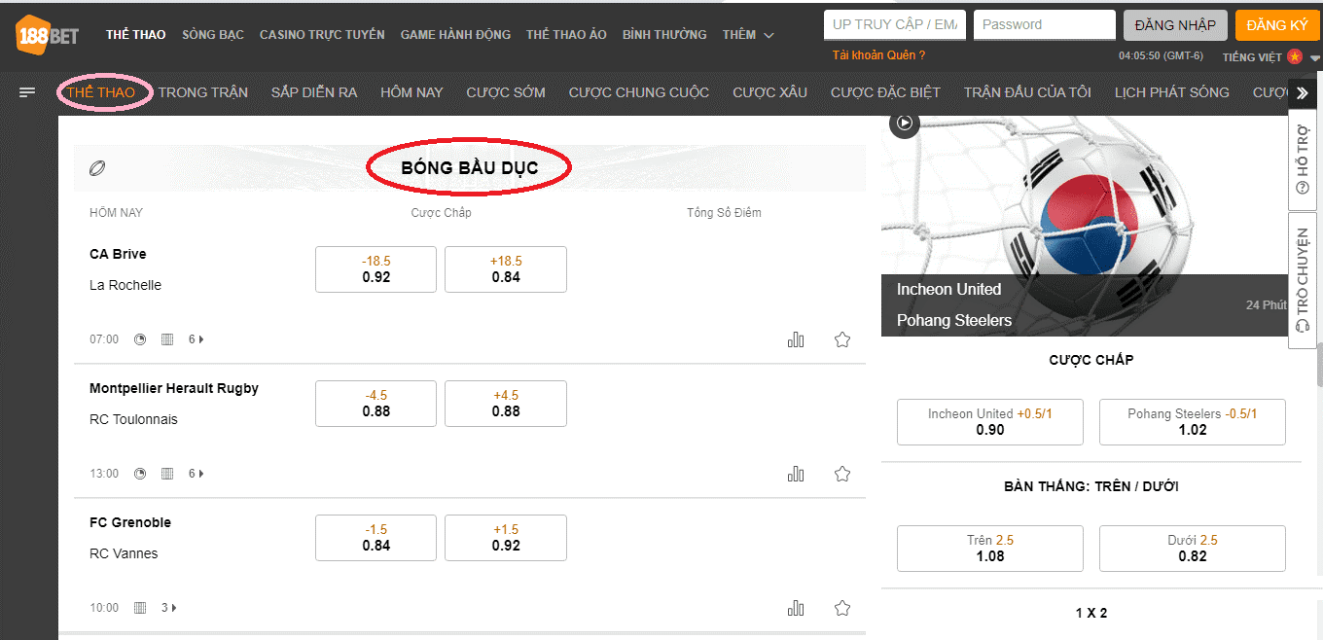Star the FC Grenoble vs RC Vannes match
This screenshot has height=640, width=1323.
coord(842,608)
